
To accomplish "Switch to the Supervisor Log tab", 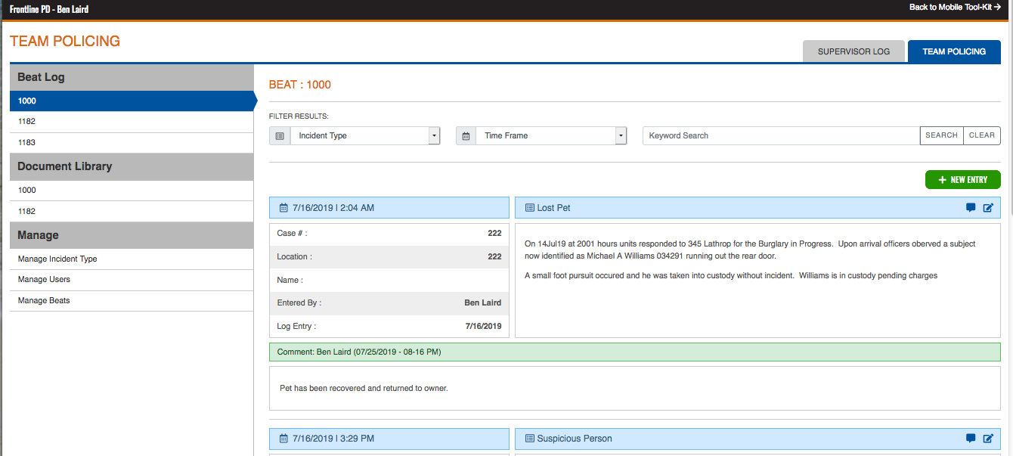I will click(853, 52).
